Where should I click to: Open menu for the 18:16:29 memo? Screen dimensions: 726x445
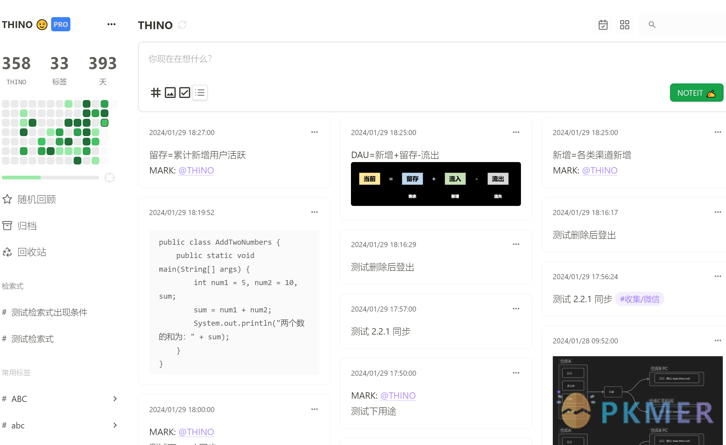point(516,244)
